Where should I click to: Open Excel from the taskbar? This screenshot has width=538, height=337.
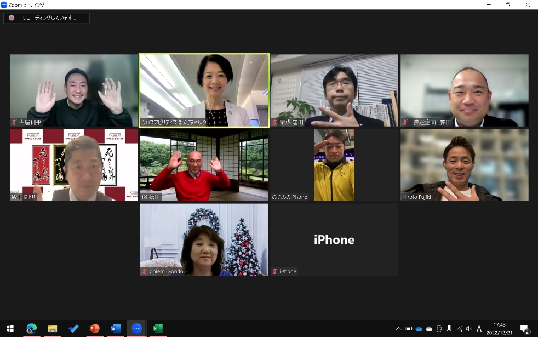tap(157, 328)
